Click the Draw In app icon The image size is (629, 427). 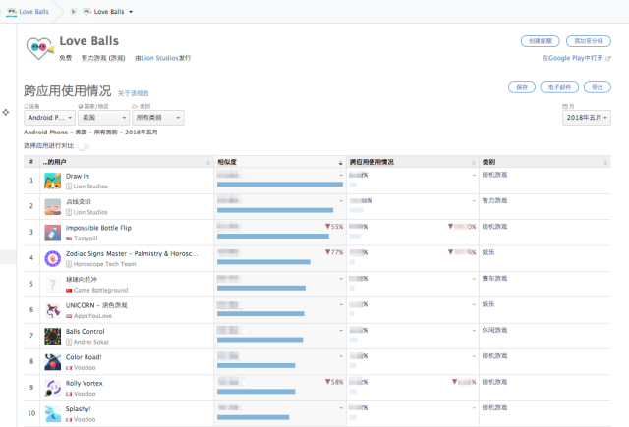pyautogui.click(x=52, y=181)
